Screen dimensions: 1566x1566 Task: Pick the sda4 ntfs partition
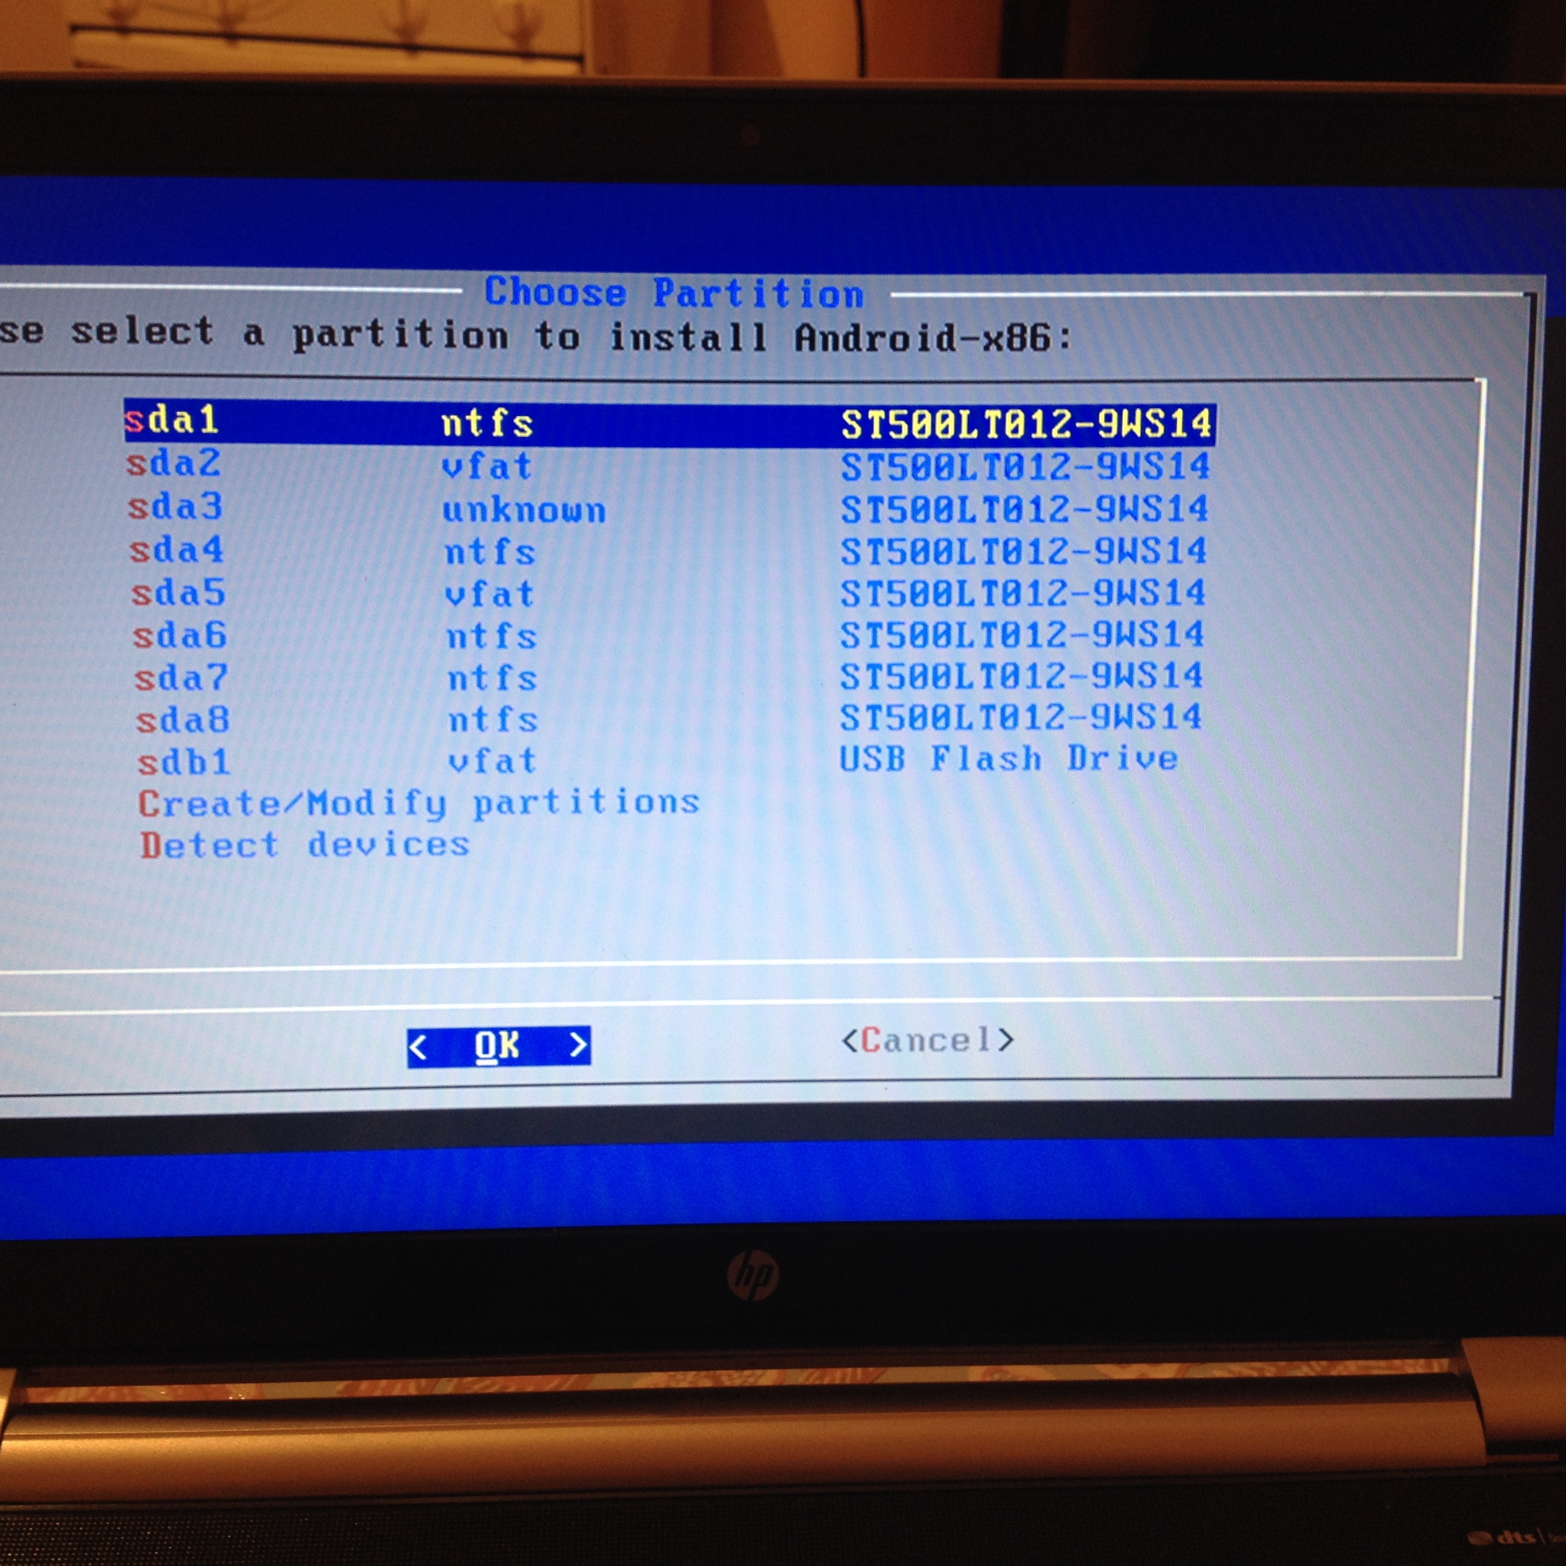[x=668, y=552]
